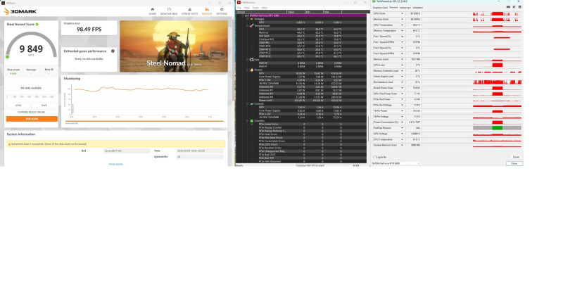
Task: Click the Run Again button in 3DMark
Action: [x=32, y=119]
